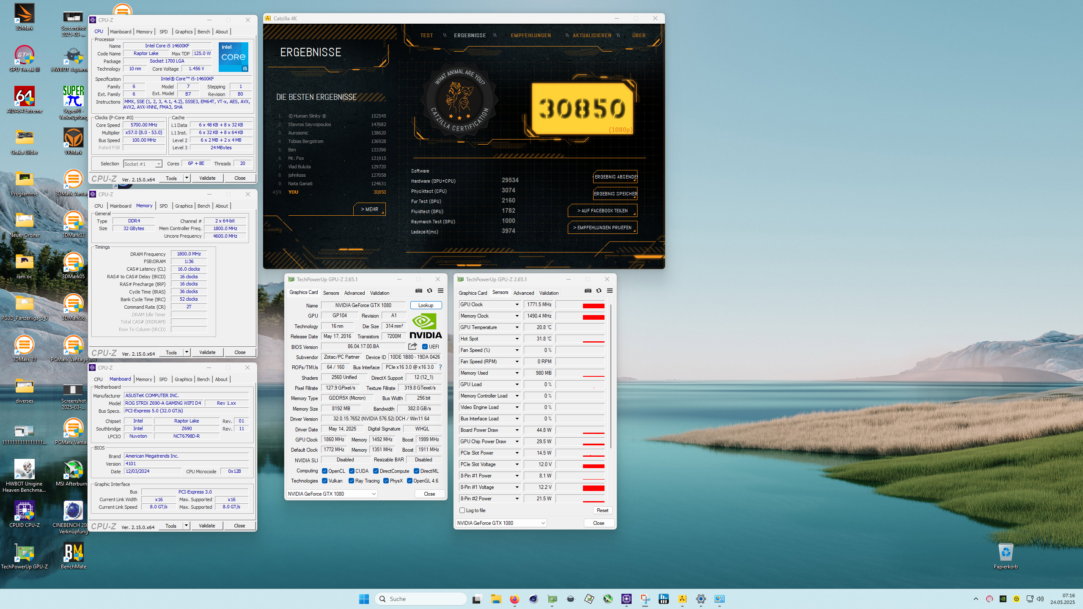The height and width of the screenshot is (609, 1083).
Task: Click the GPU-Z Sensors vertical scrollbar
Action: coord(610,376)
